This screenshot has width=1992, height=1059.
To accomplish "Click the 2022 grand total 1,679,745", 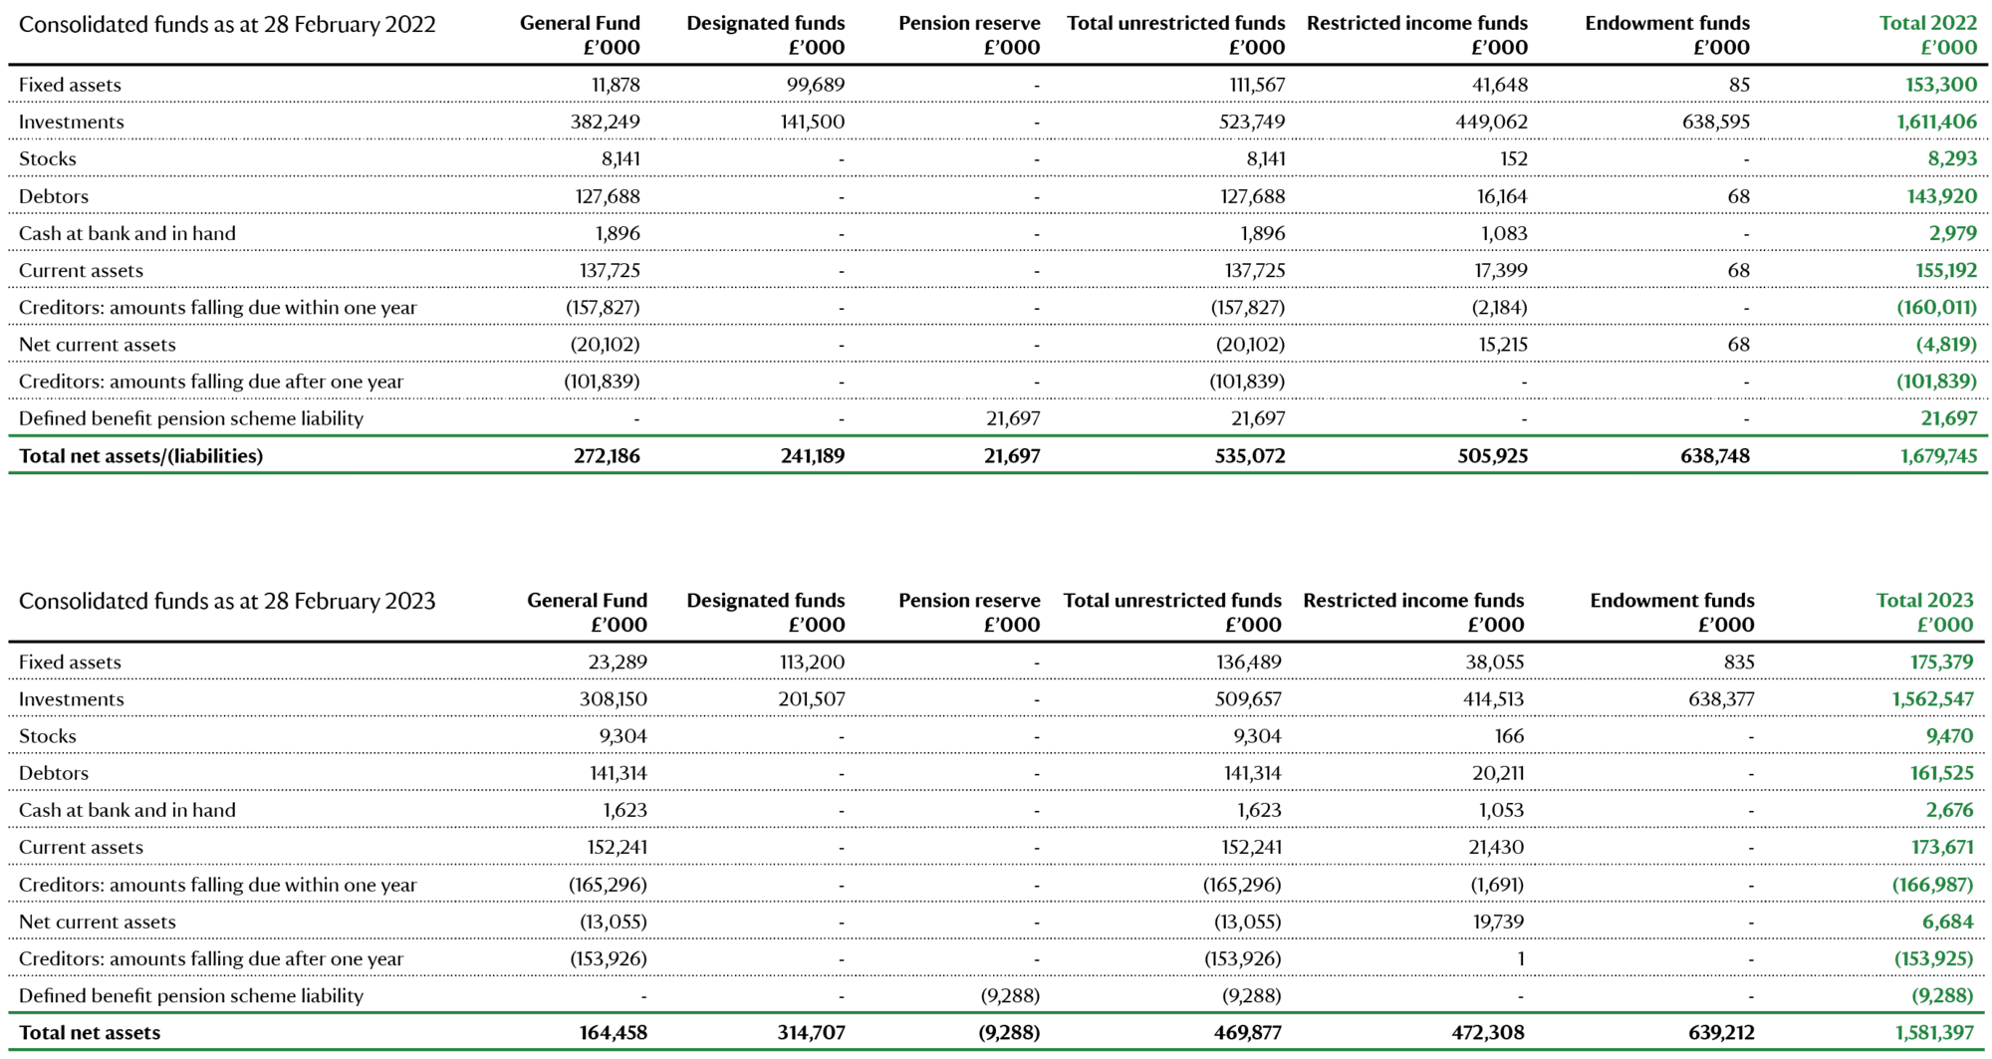I will (x=1938, y=456).
